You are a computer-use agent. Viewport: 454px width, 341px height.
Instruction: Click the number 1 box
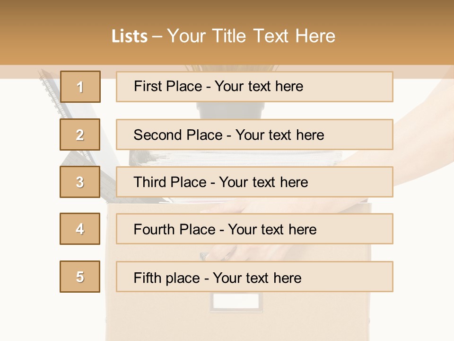pos(80,87)
